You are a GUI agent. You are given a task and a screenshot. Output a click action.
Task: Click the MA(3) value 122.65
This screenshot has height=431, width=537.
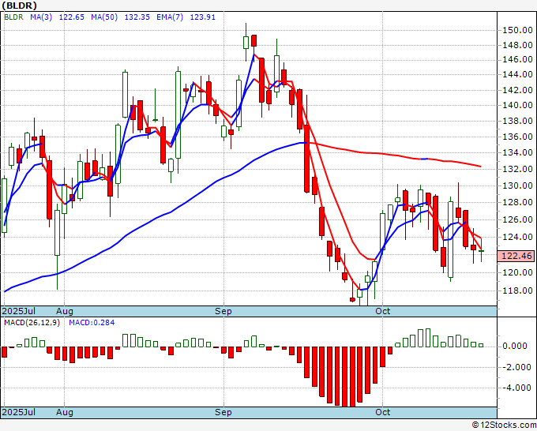pos(72,17)
